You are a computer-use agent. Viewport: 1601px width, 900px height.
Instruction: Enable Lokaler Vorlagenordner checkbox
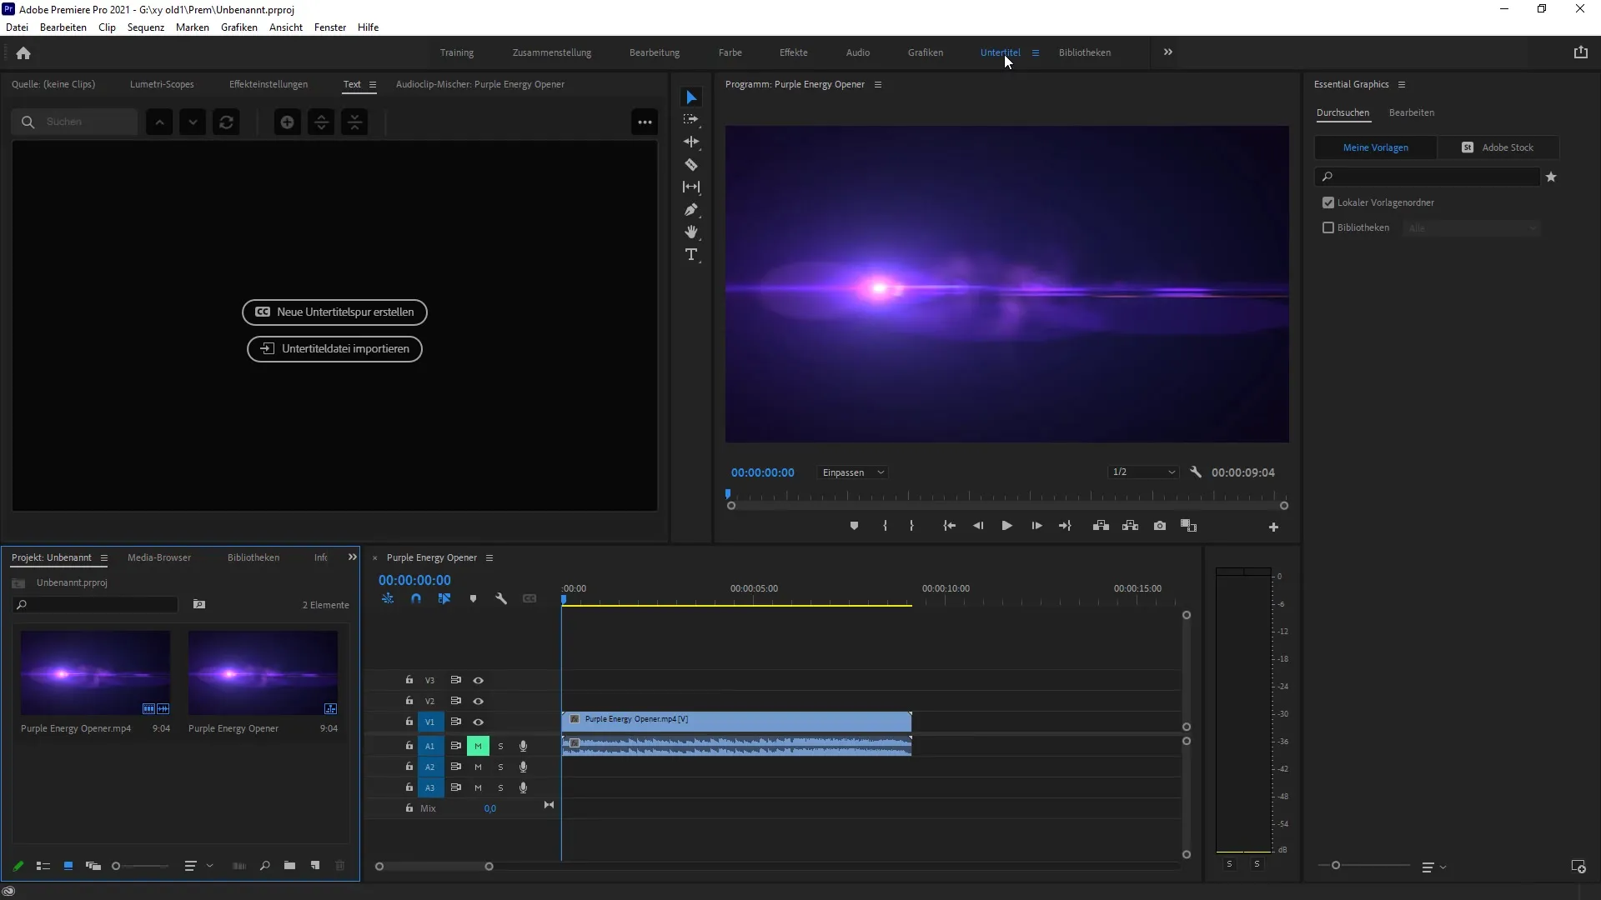[1328, 202]
